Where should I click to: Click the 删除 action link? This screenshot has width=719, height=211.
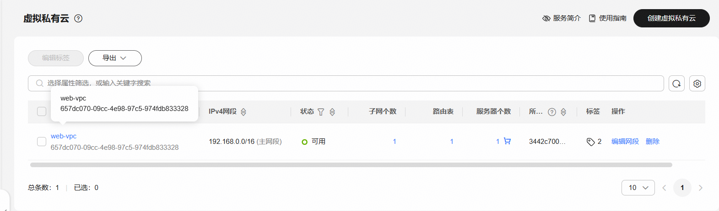(x=653, y=142)
